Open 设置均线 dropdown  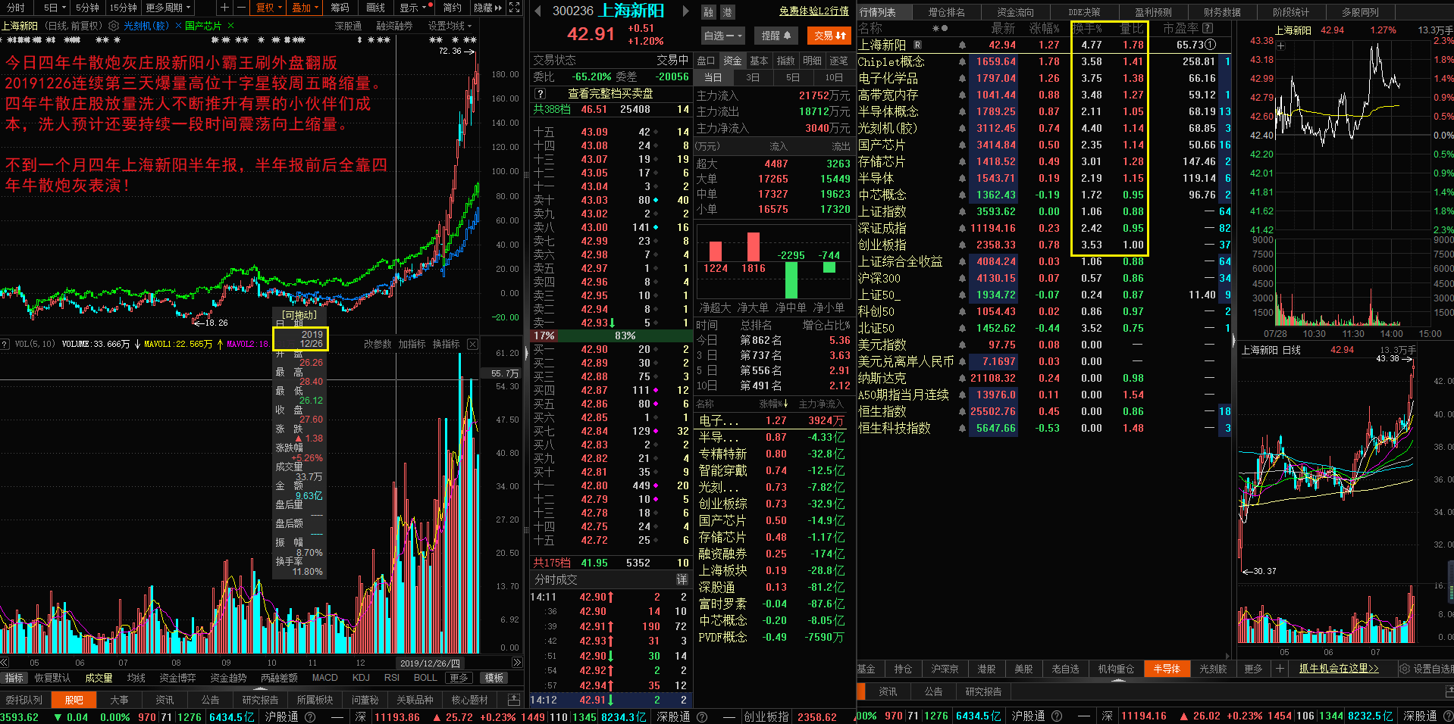click(450, 26)
